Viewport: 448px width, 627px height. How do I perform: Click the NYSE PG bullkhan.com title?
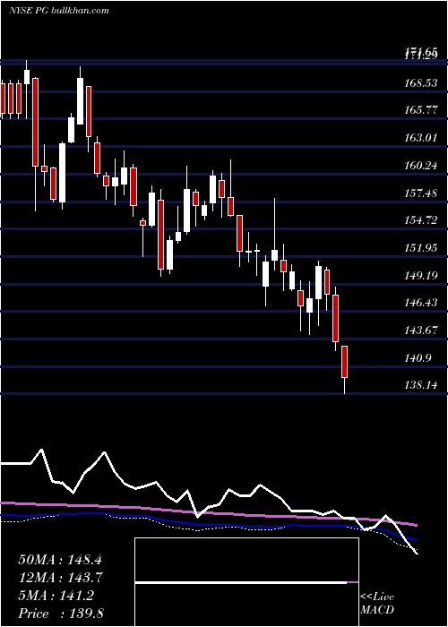pos(59,11)
